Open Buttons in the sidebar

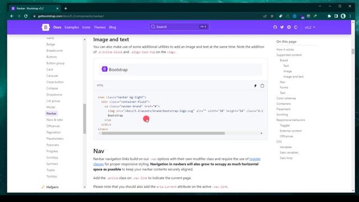coord(52,57)
